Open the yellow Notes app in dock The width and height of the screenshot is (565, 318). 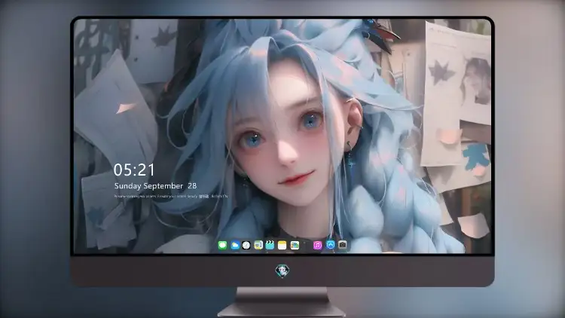[282, 246]
